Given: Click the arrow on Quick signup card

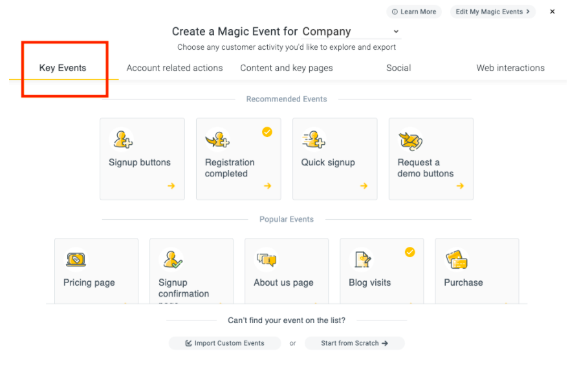Looking at the screenshot, I should (x=364, y=186).
